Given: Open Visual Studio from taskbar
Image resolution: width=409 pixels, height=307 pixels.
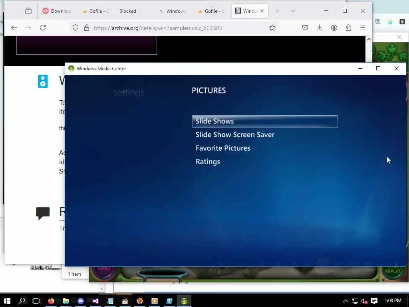Looking at the screenshot, I should (95, 301).
